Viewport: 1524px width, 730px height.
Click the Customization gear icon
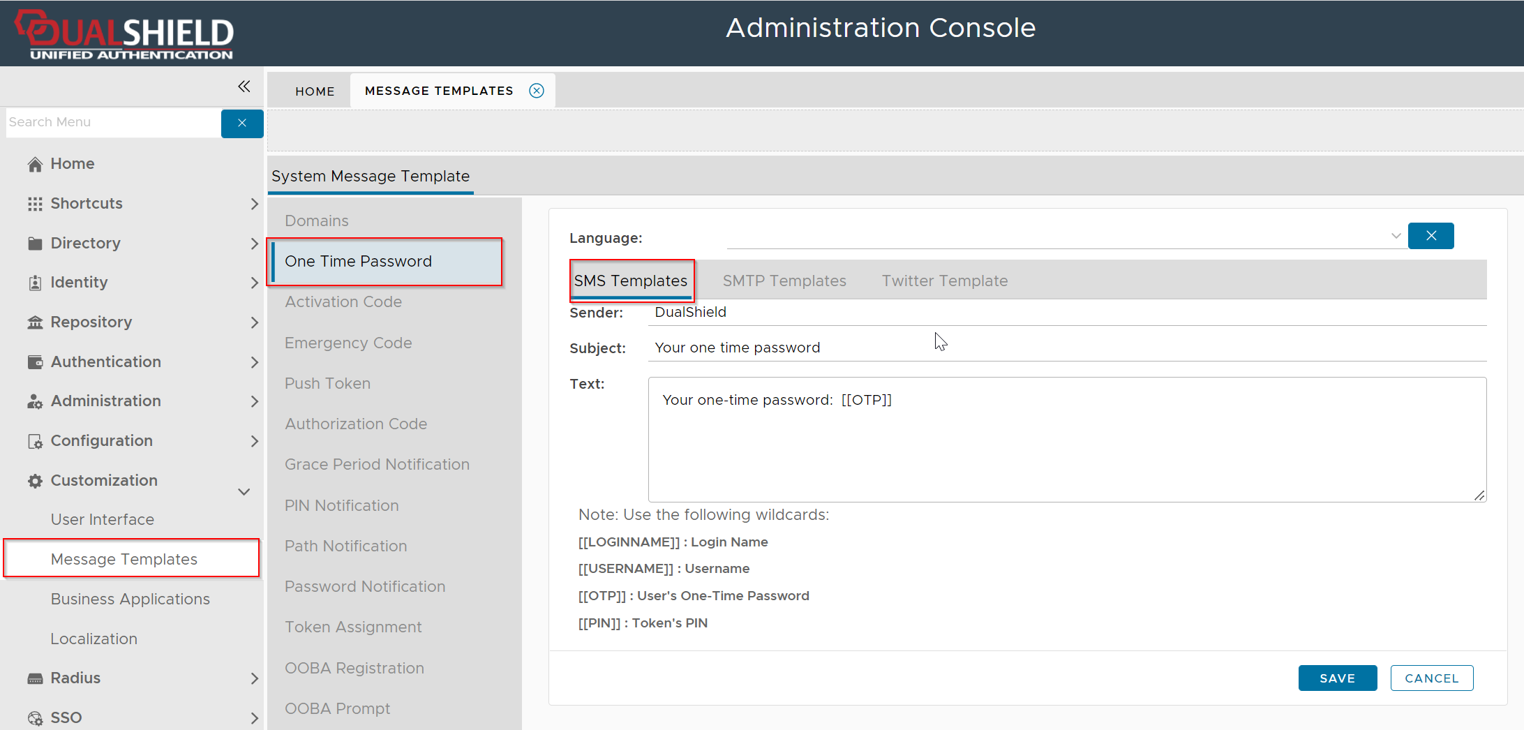[35, 481]
